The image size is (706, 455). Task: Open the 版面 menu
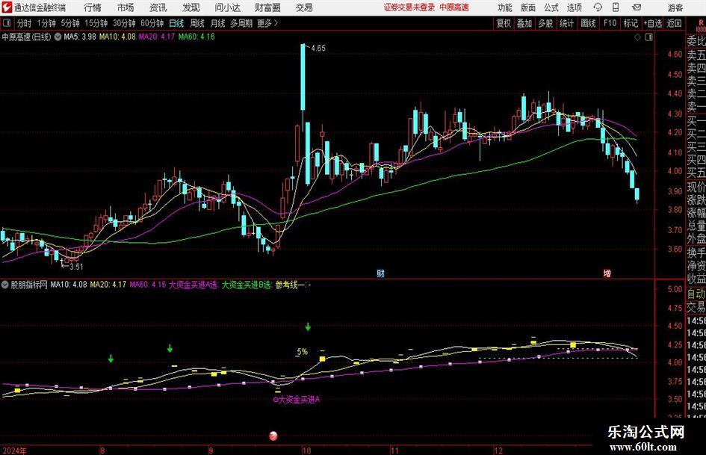click(x=527, y=7)
